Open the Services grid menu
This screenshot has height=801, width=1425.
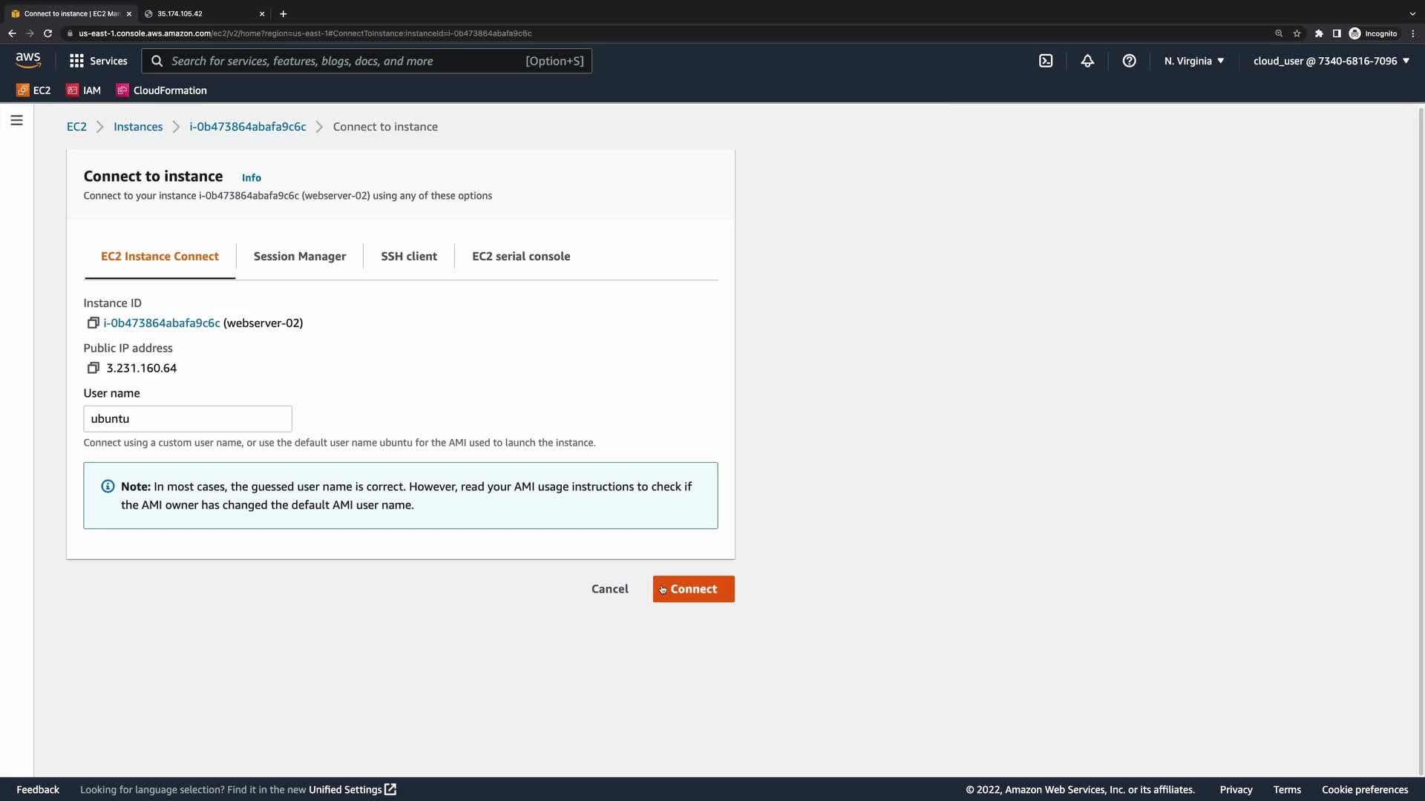pyautogui.click(x=98, y=61)
